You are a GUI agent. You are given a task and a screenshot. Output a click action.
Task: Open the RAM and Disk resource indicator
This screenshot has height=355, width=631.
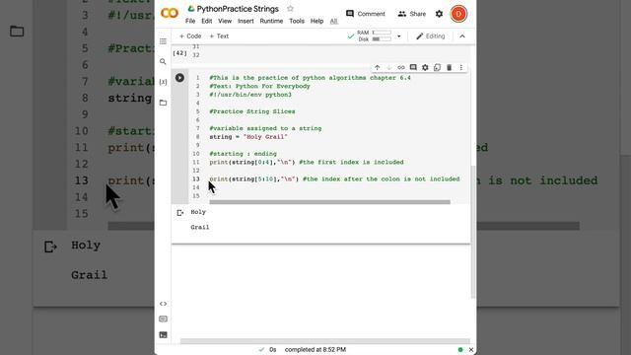(x=374, y=35)
